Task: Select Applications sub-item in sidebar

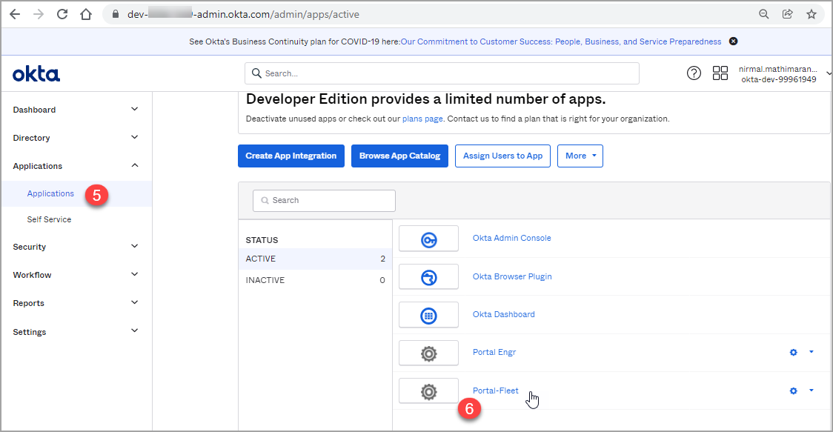Action: coord(50,193)
